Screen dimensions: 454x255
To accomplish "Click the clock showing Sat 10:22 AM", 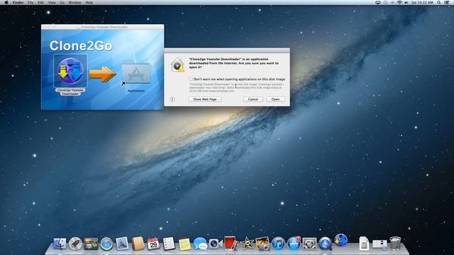I will [422, 2].
